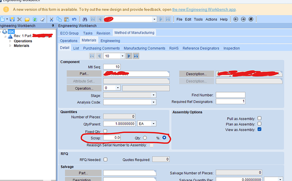Click the Clear eraser toolbar icon
This screenshot has height=181, width=292.
click(42, 19)
